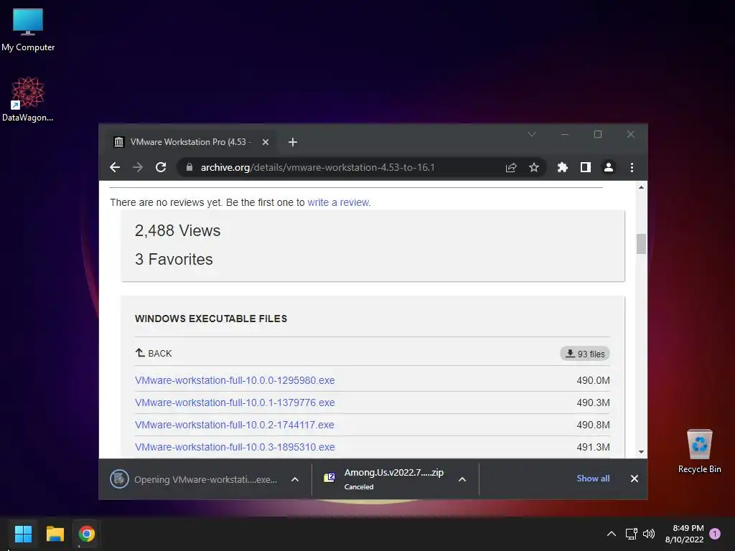The height and width of the screenshot is (551, 735).
Task: Click the 490.8M file size
Action: pos(593,425)
